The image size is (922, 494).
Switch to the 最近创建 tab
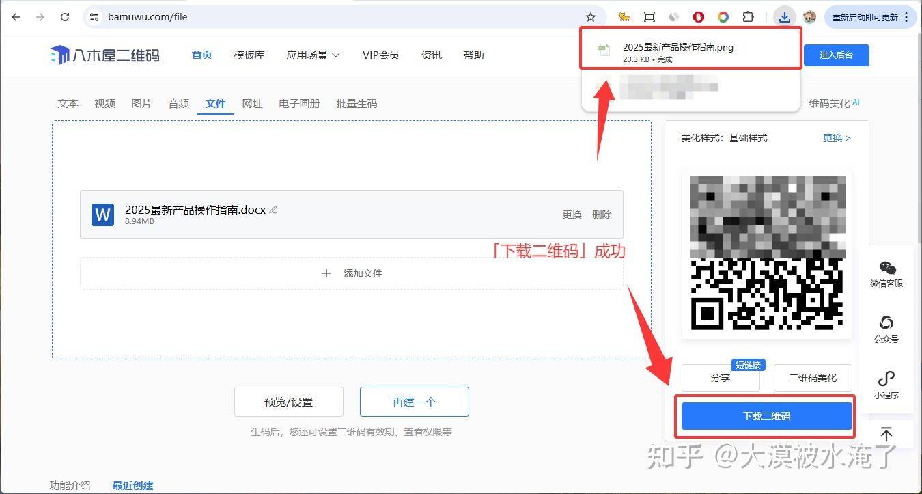(132, 486)
